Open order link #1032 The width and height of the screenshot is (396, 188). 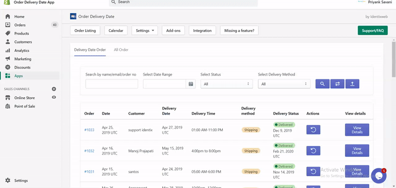[89, 151]
